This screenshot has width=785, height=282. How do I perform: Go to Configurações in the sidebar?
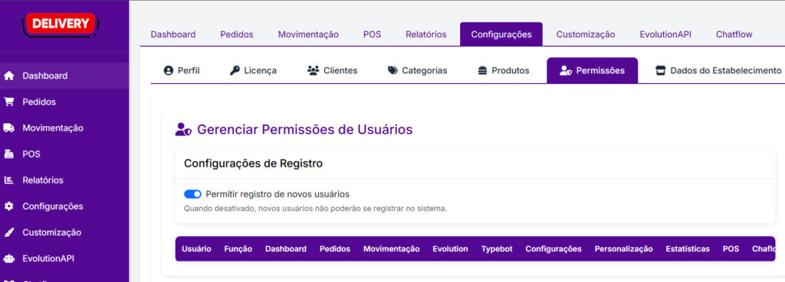tap(64, 206)
